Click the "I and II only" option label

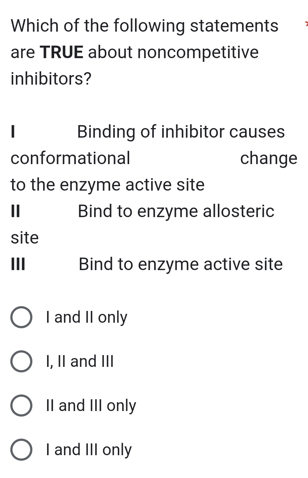(86, 317)
